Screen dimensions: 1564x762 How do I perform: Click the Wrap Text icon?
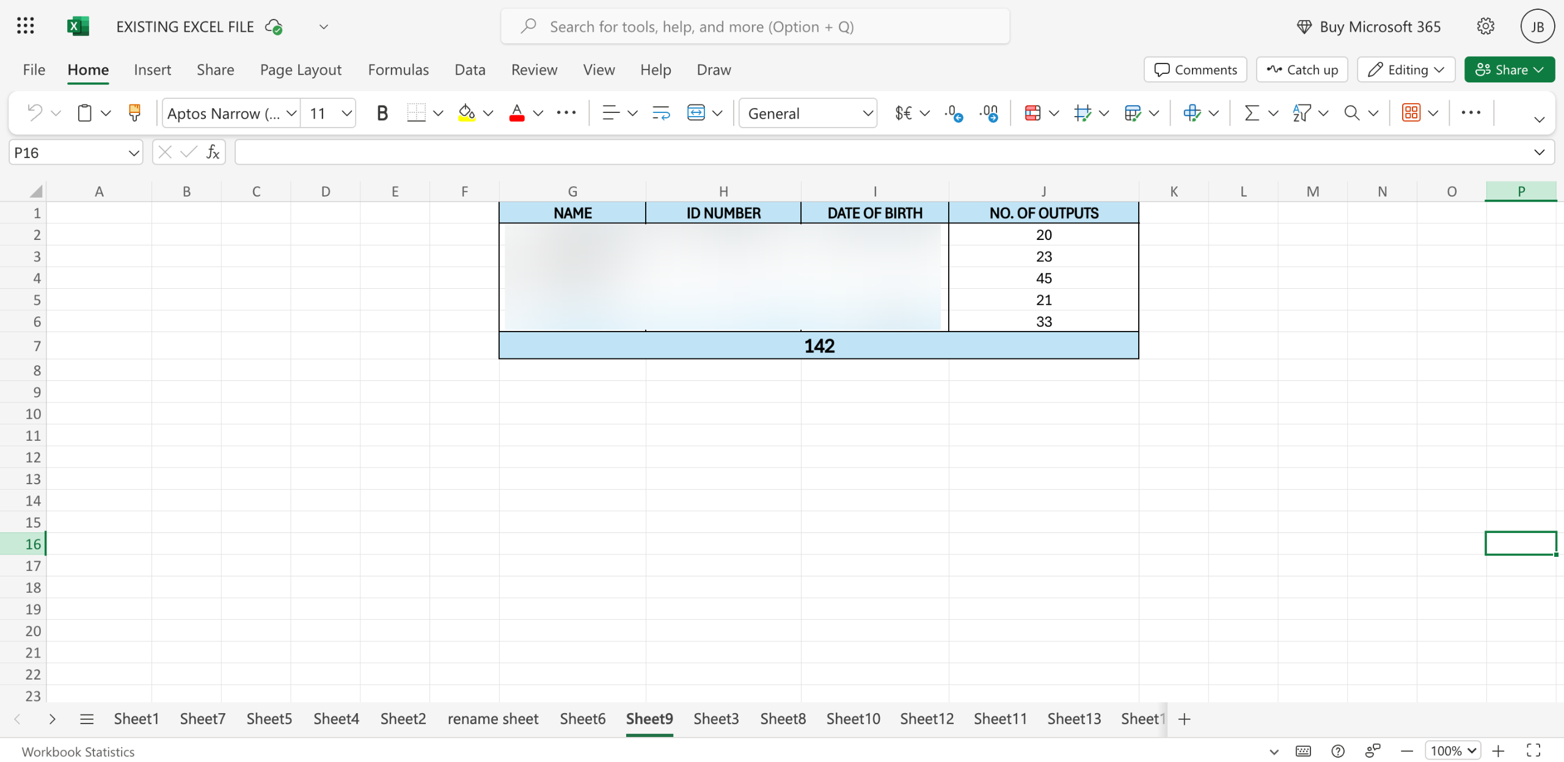tap(661, 113)
